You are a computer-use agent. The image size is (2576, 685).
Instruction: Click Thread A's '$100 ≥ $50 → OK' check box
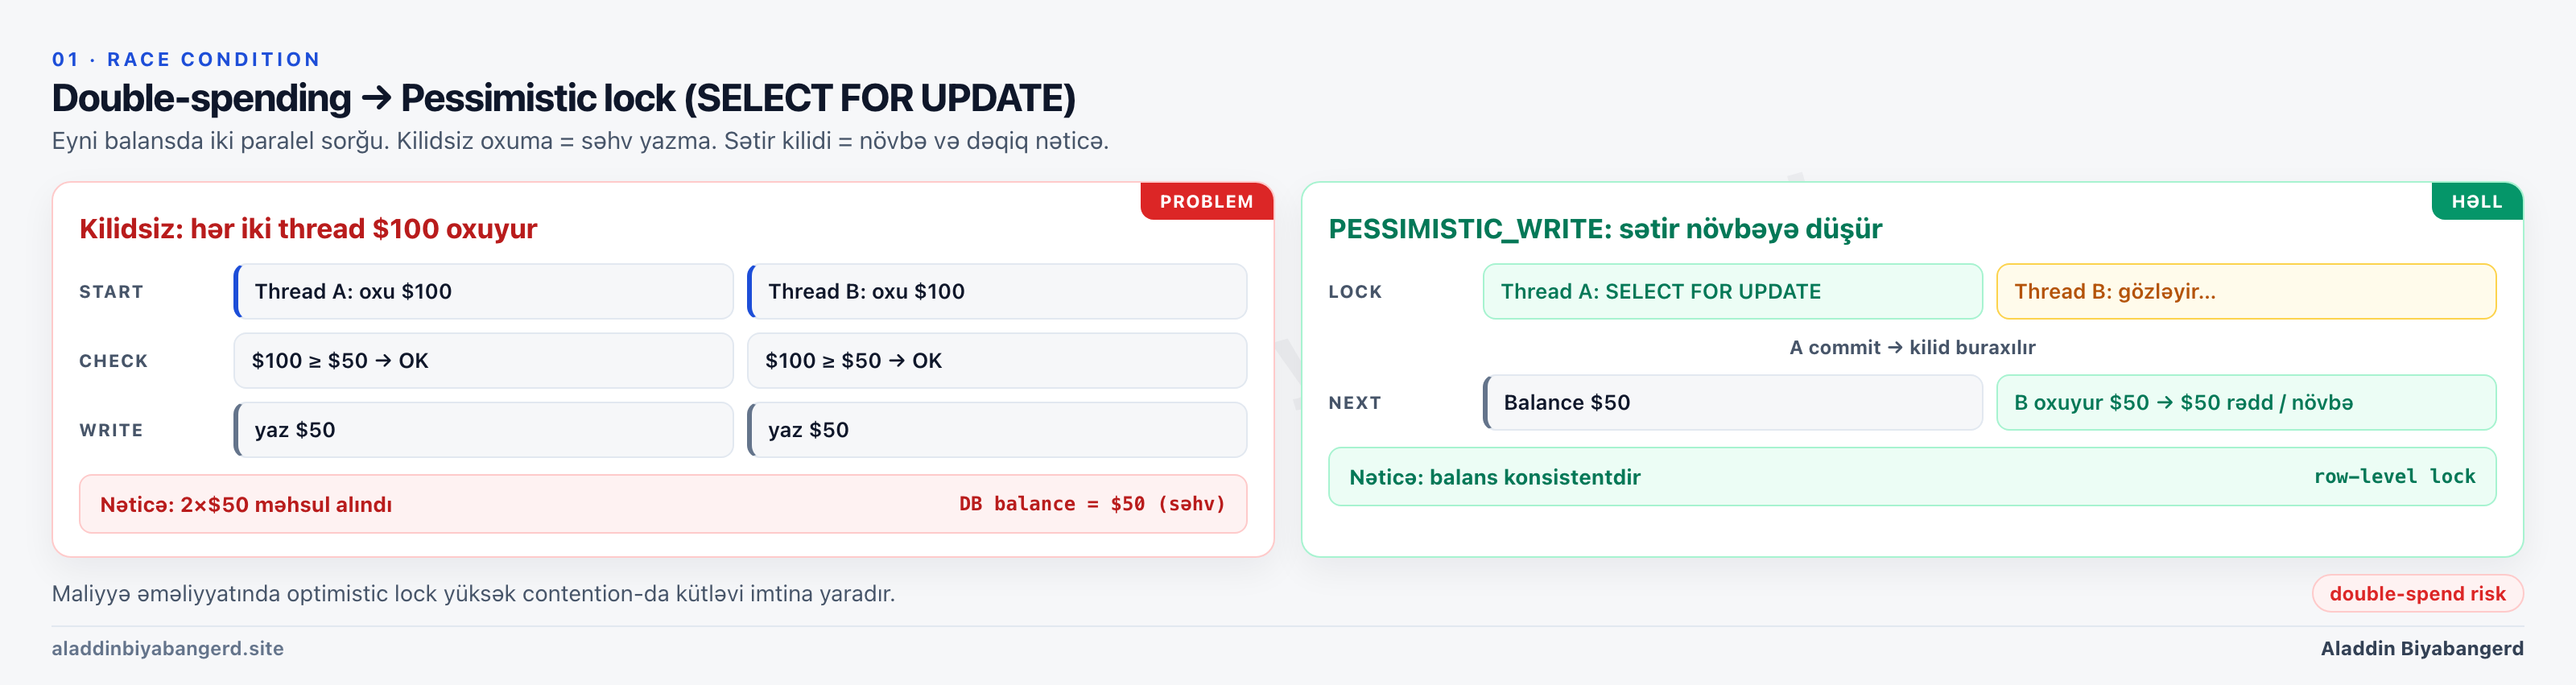(x=484, y=360)
